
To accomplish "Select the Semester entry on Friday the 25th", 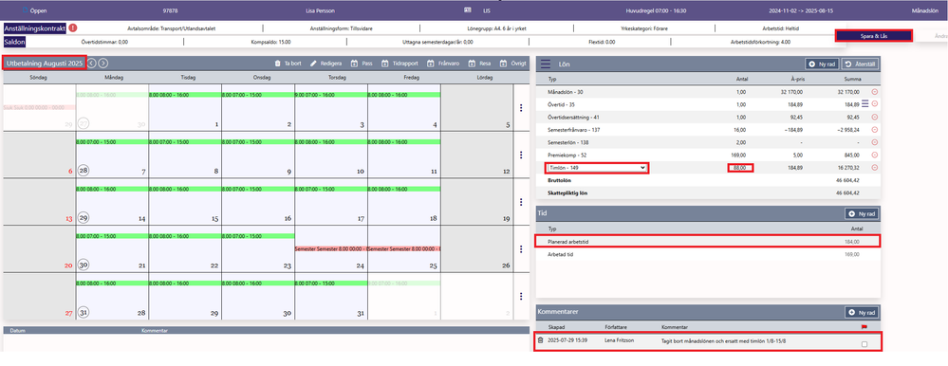I will coord(404,248).
